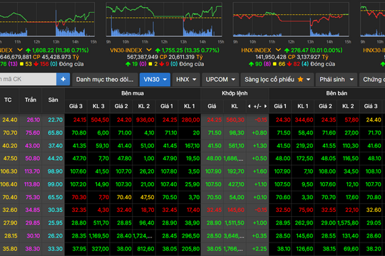Open the UPCOM dropdown

(x=220, y=80)
